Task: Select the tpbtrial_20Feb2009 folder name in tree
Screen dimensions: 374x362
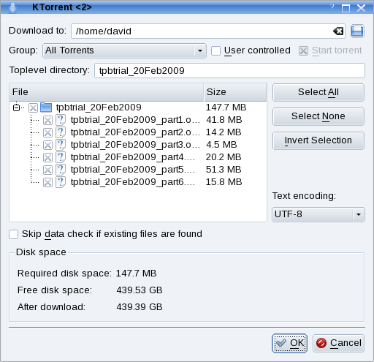Action: pos(99,108)
